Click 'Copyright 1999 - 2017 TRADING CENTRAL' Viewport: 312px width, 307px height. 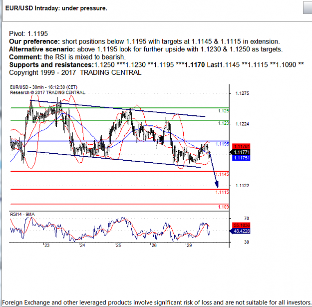click(75, 72)
